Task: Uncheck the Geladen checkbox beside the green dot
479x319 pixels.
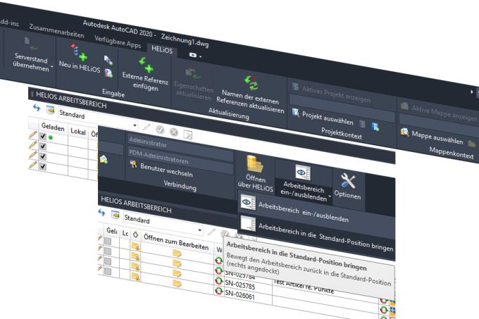Action: click(x=43, y=136)
